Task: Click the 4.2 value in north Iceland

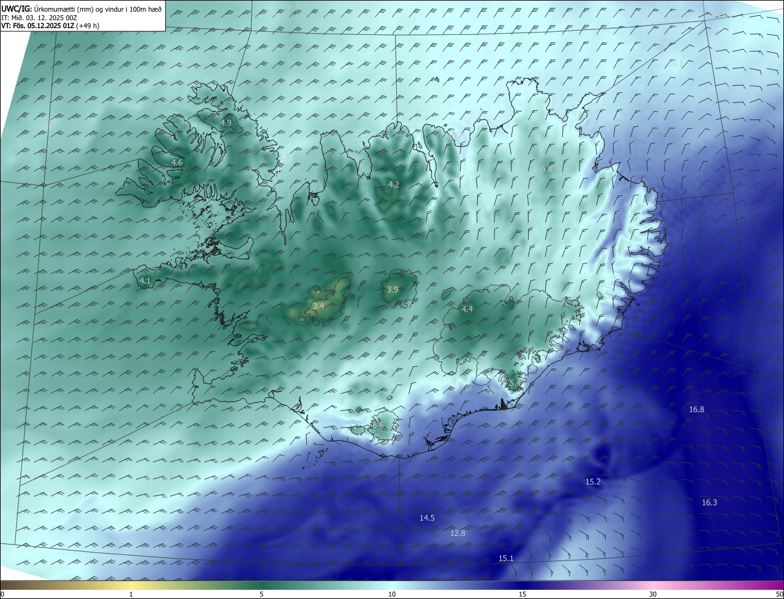Action: pos(394,185)
